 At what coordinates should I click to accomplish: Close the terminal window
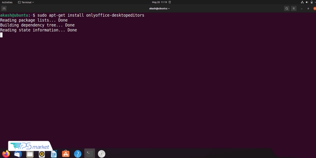(314, 8)
